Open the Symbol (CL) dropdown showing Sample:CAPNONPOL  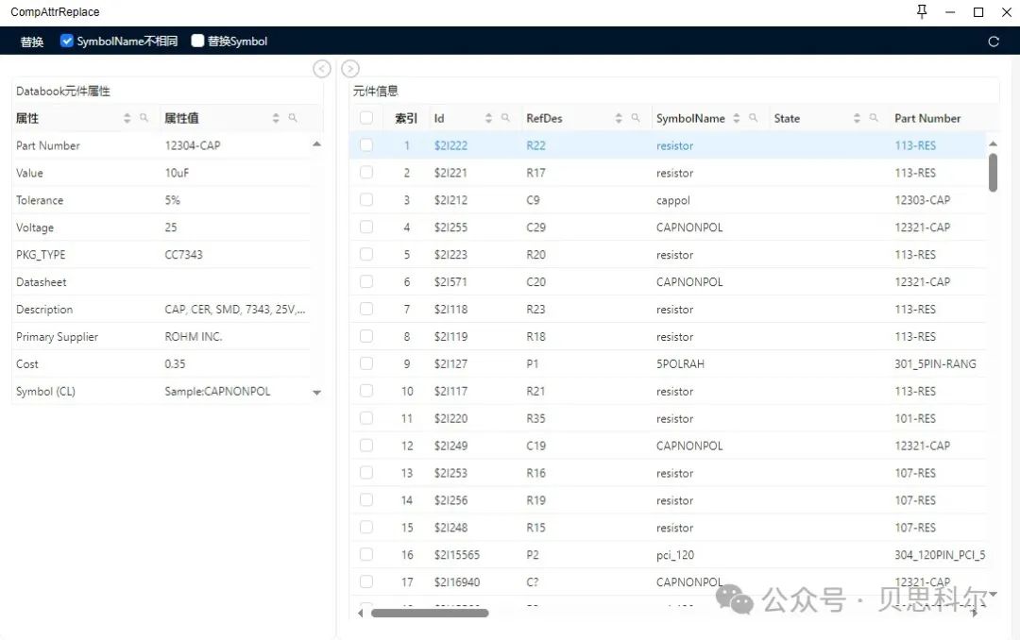(317, 391)
